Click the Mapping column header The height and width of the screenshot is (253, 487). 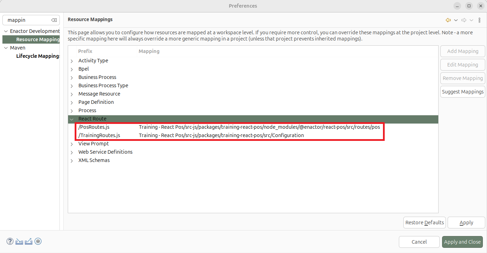click(149, 51)
